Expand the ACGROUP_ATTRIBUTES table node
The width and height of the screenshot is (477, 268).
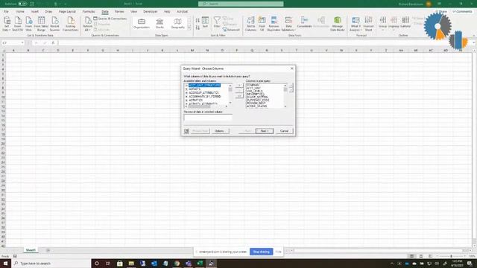pos(186,92)
